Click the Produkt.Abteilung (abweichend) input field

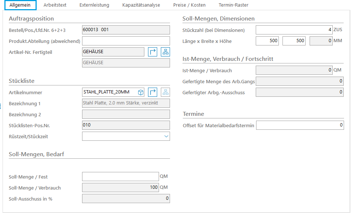point(126,41)
